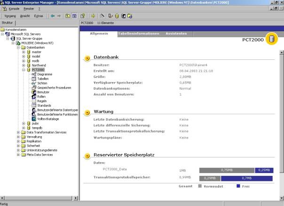Expand Data Transformation Services folder
This screenshot has height=206, width=284.
[18, 132]
